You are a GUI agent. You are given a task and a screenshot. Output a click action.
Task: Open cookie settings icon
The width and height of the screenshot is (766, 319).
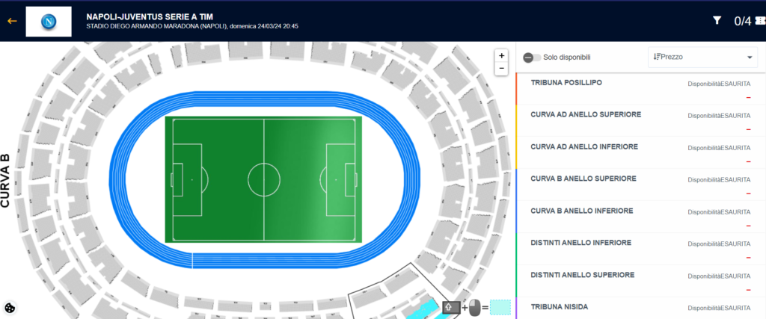(10, 308)
